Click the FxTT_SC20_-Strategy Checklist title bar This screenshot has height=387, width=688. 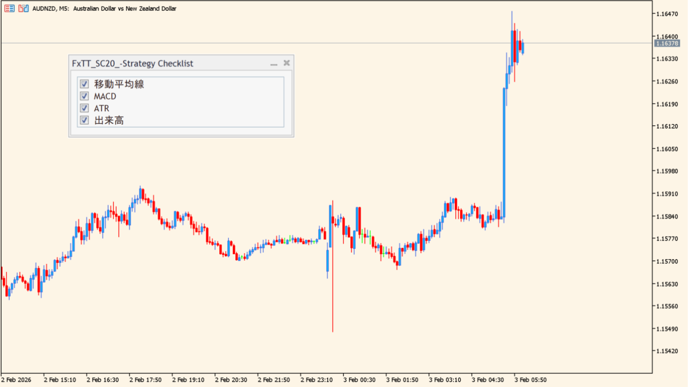[161, 63]
